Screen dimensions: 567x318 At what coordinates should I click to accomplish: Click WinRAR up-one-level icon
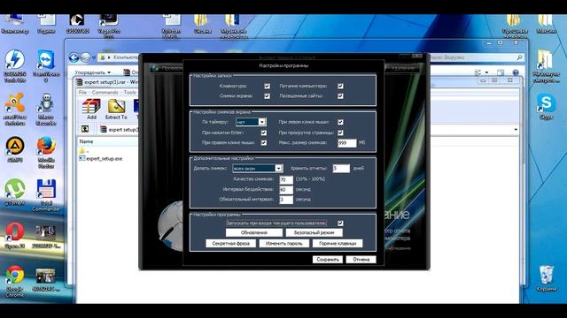pyautogui.click(x=85, y=129)
